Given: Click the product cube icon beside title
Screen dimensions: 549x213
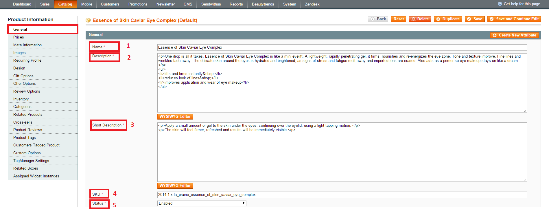Looking at the screenshot, I should coord(88,20).
